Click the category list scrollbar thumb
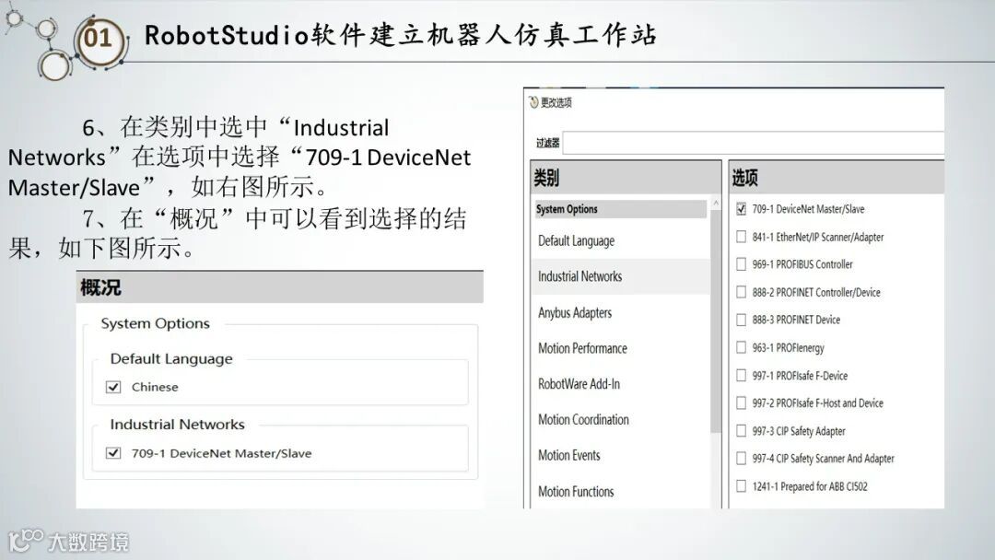This screenshot has height=560, width=995. coord(716,321)
